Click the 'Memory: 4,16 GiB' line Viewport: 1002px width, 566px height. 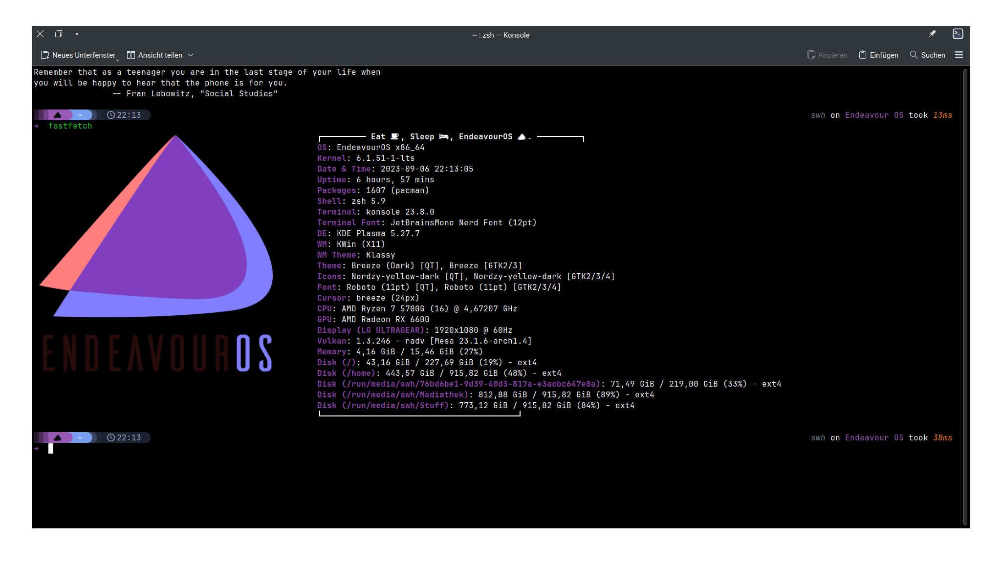(x=400, y=352)
